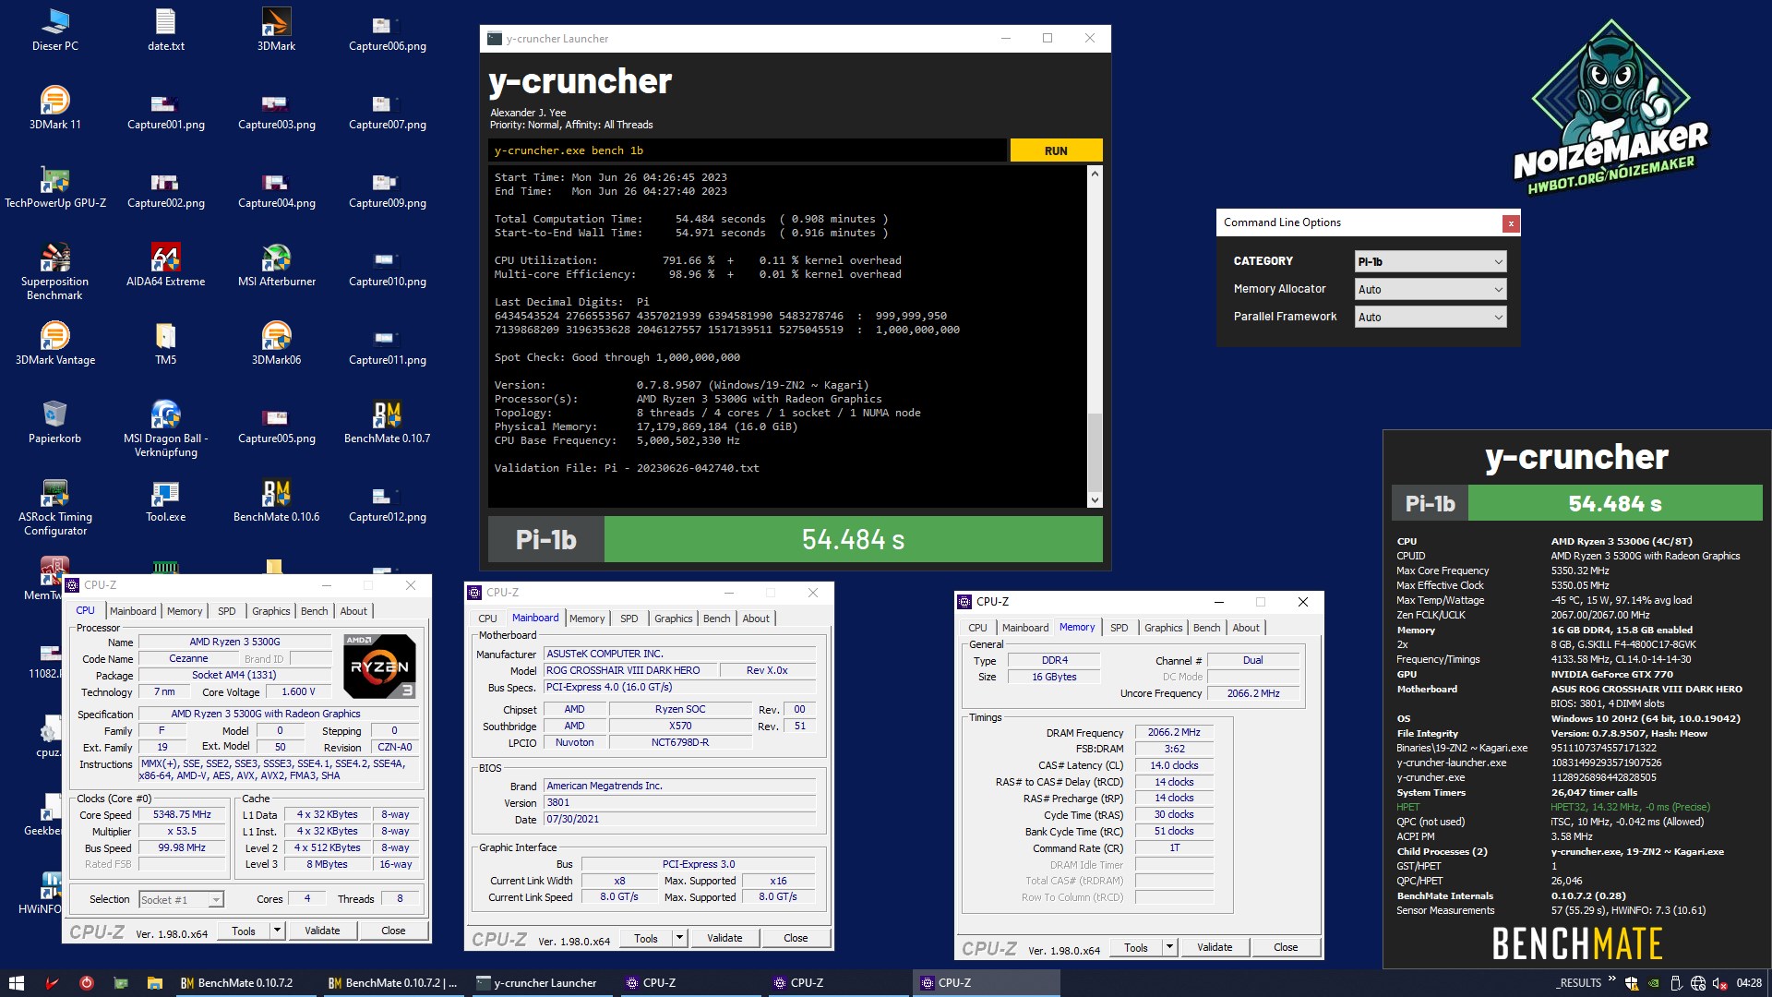Switch to Mainboard tab in left CPU-Z window
This screenshot has height=997, width=1772.
(x=133, y=611)
